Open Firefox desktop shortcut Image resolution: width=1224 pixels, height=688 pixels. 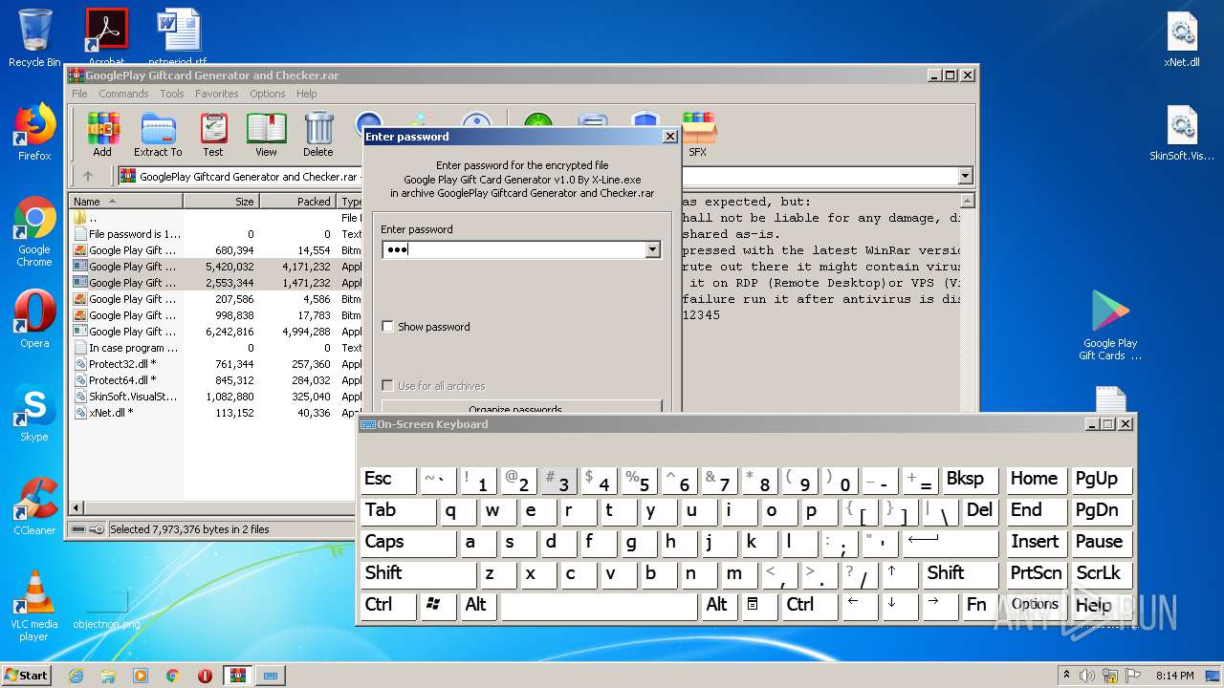(x=34, y=132)
